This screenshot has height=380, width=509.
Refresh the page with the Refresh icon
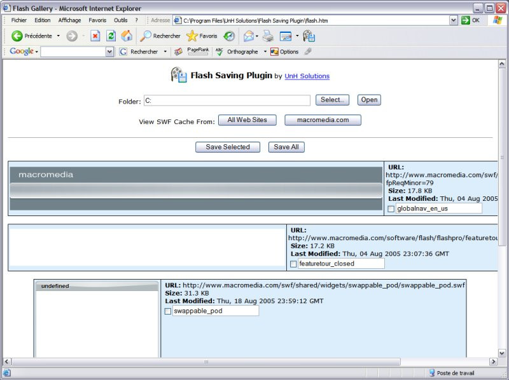tap(111, 36)
